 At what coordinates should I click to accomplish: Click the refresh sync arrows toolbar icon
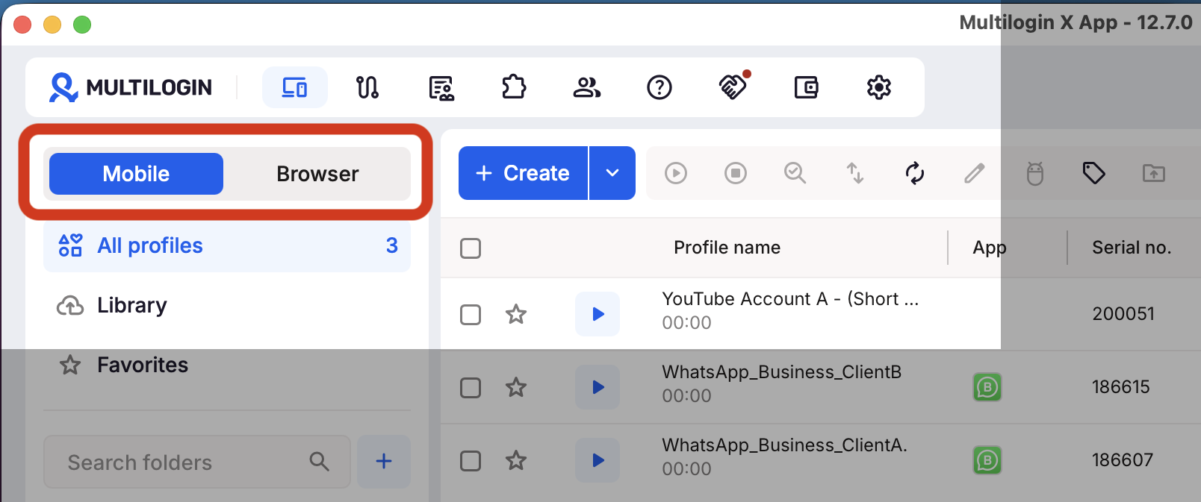pos(915,173)
